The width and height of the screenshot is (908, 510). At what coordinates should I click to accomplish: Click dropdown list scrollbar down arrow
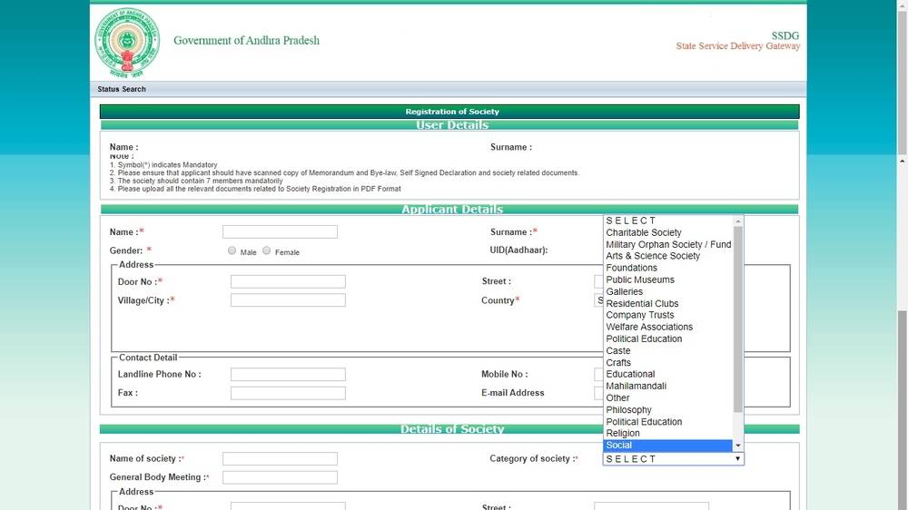tap(737, 446)
